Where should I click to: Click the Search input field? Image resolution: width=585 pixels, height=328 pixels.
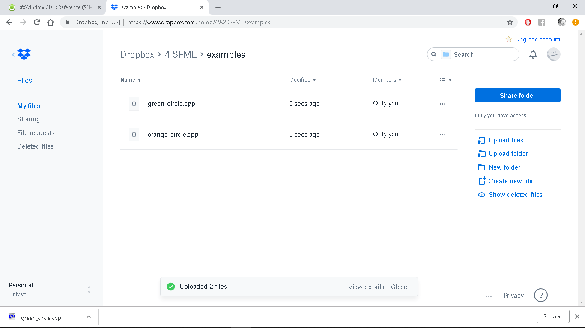484,55
